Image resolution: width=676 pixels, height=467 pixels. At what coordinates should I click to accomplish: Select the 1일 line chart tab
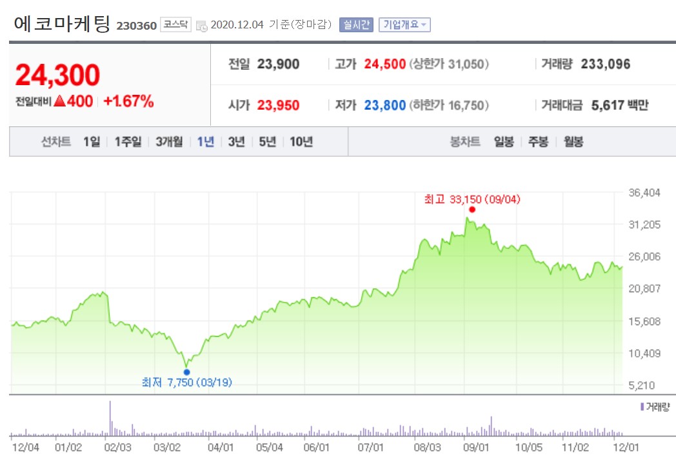tap(92, 141)
